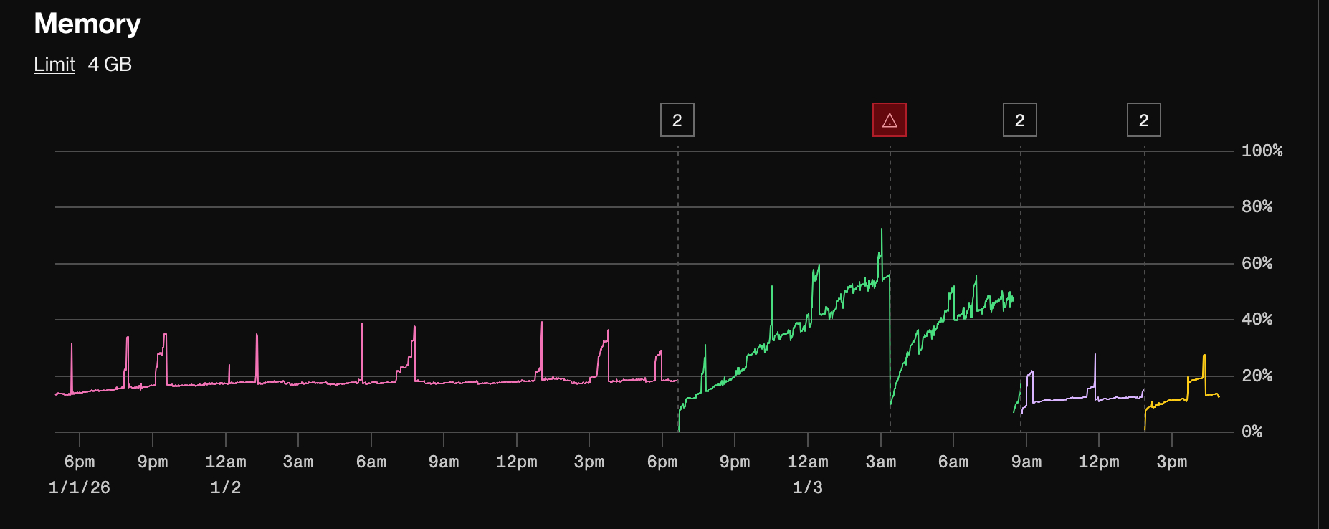Screen dimensions: 1329x529
Task: Click the 1/3 date label under 12am
Action: [807, 487]
